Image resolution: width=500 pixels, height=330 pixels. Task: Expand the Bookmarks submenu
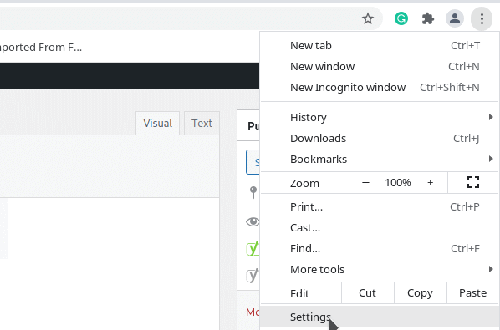[380, 159]
